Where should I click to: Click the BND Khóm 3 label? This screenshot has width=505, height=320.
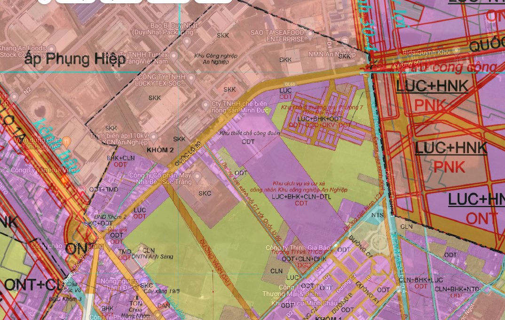point(65,299)
